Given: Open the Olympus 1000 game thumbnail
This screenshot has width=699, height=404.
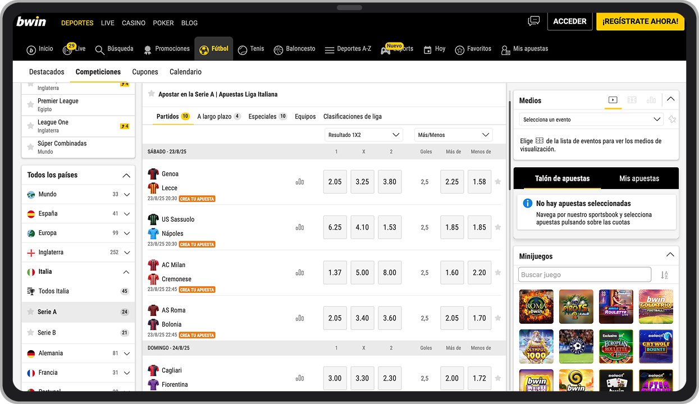Looking at the screenshot, I should point(536,347).
